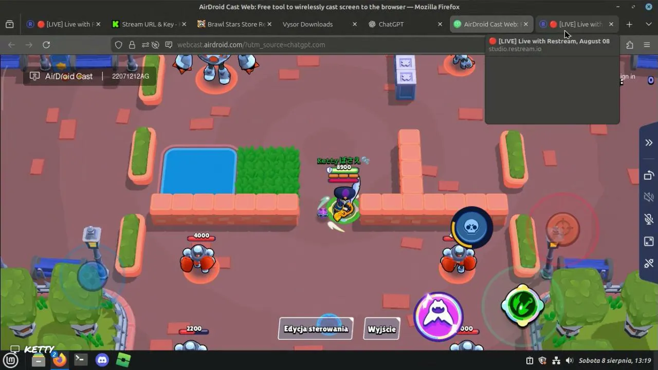Image resolution: width=658 pixels, height=370 pixels.
Task: Expand the list all tabs dropdown
Action: click(648, 24)
